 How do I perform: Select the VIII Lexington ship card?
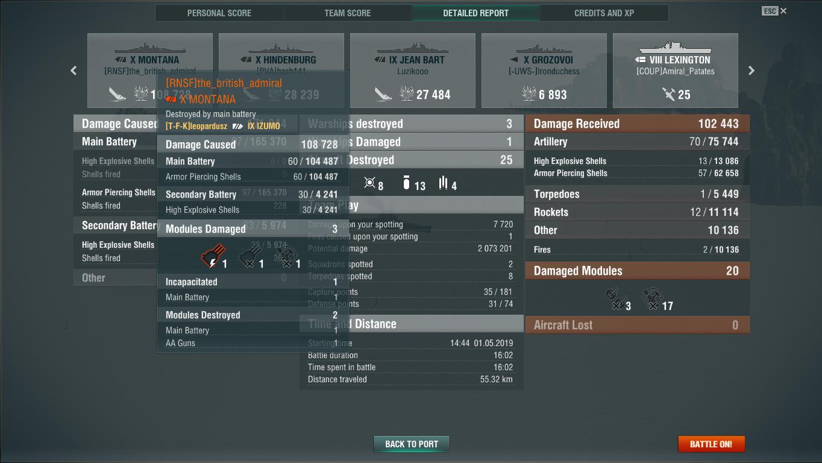tap(676, 71)
